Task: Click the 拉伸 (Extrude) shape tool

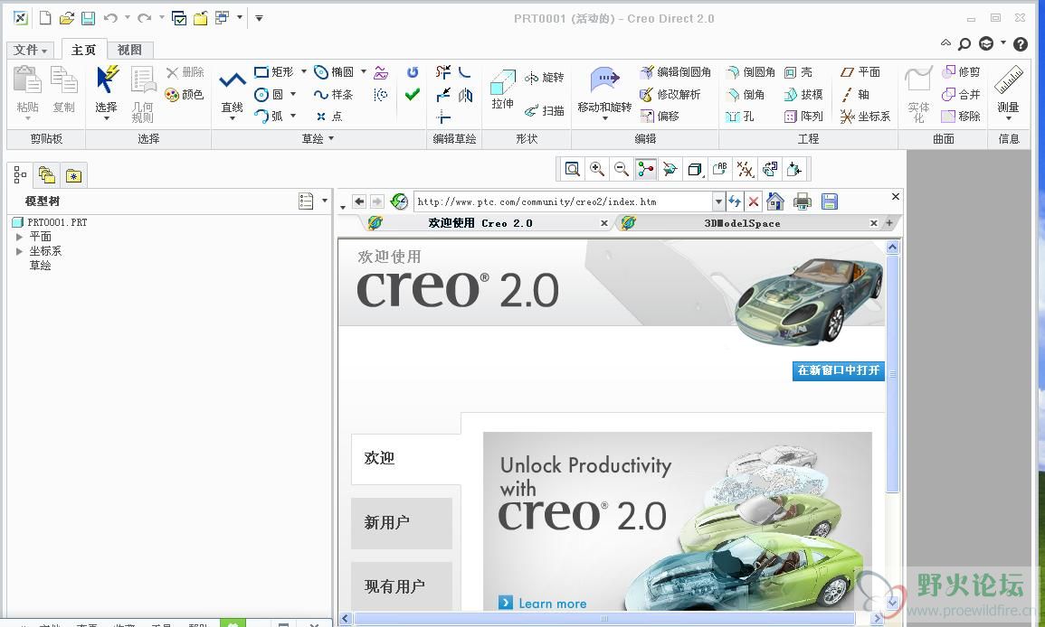Action: (x=502, y=89)
